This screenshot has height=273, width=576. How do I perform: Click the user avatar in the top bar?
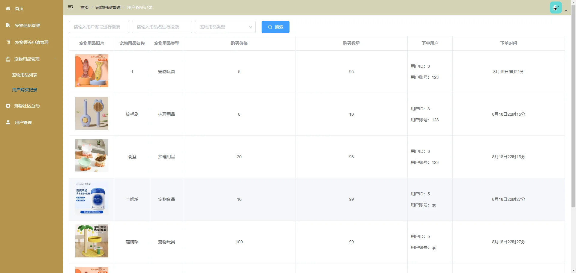(555, 7)
